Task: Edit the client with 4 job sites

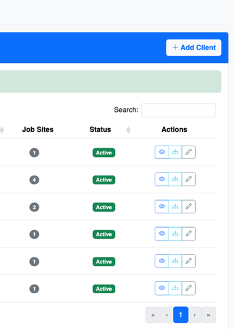Action: (x=188, y=179)
